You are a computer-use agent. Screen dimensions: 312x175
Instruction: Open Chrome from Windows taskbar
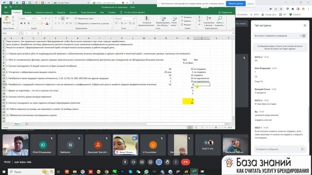(106, 172)
